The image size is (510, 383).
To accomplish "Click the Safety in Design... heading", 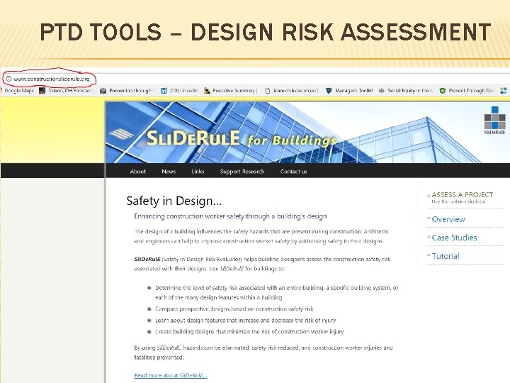I will point(174,201).
